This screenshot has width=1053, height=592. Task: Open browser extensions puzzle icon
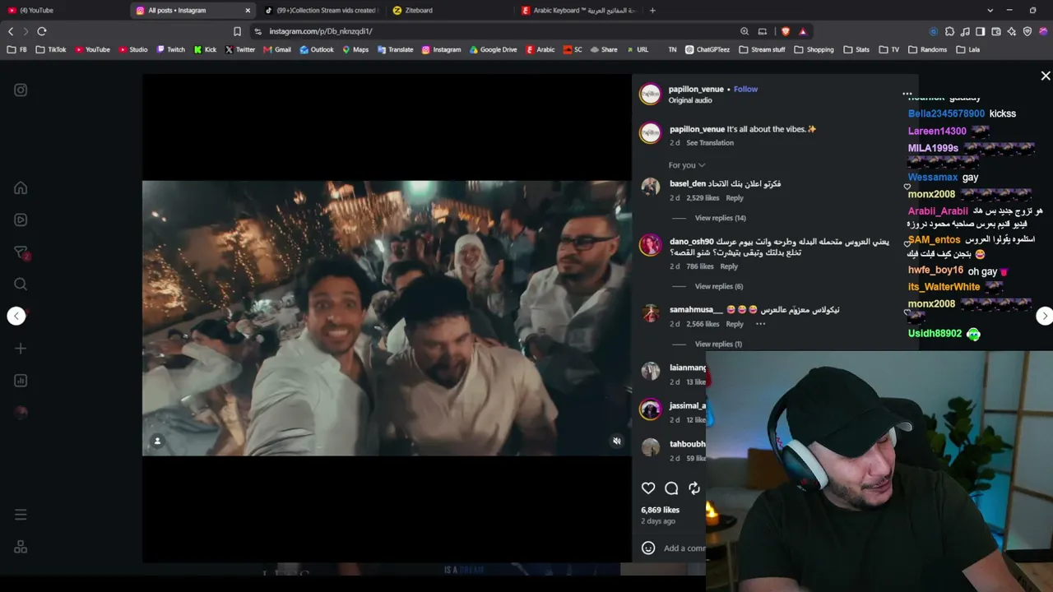(949, 31)
